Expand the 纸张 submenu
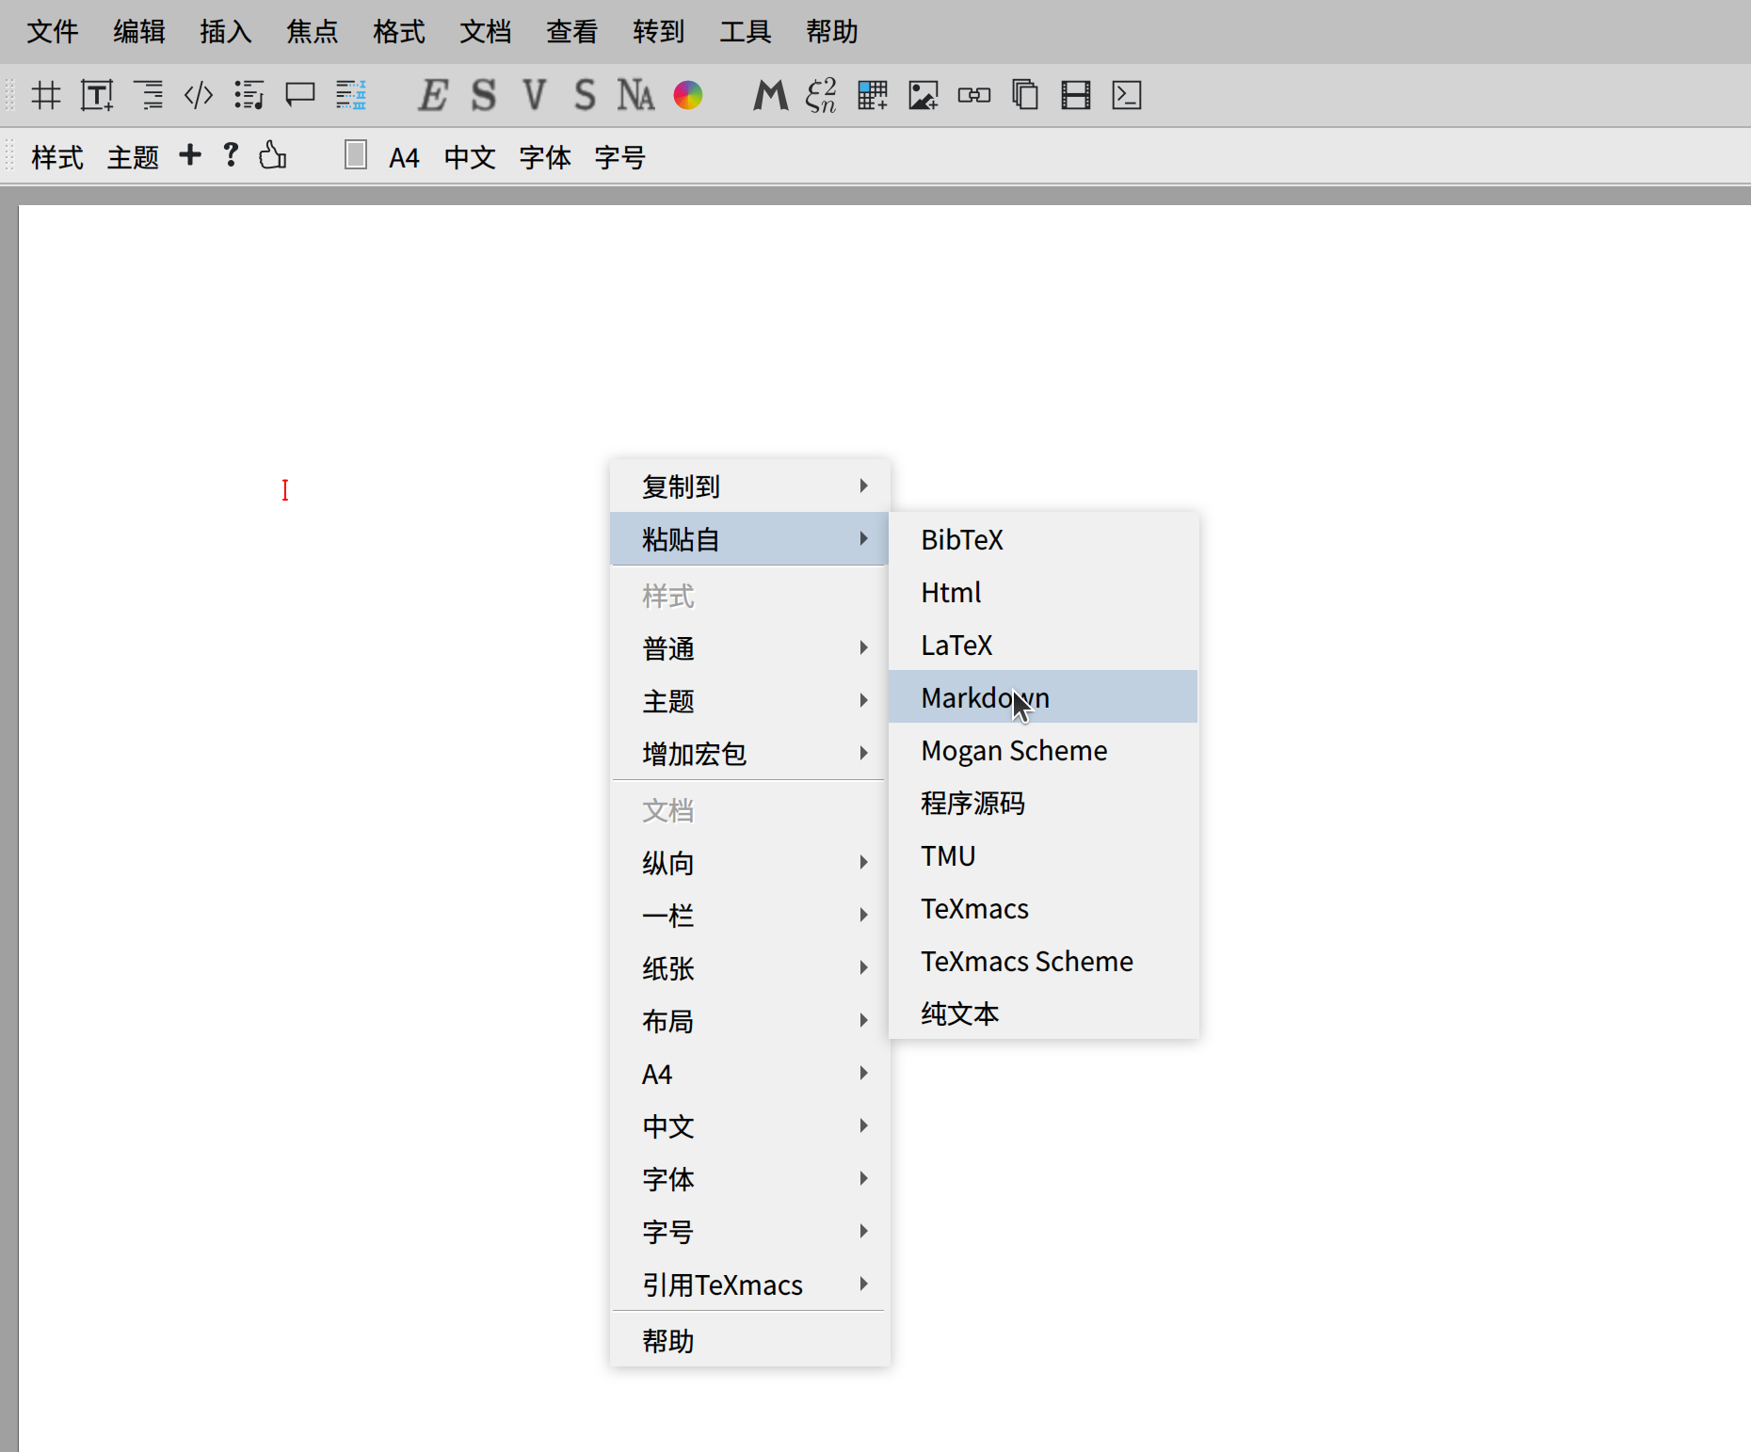This screenshot has width=1751, height=1452. (x=749, y=968)
